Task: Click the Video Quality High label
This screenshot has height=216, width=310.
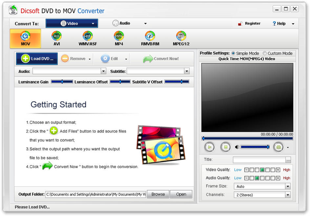Action: coord(287,170)
